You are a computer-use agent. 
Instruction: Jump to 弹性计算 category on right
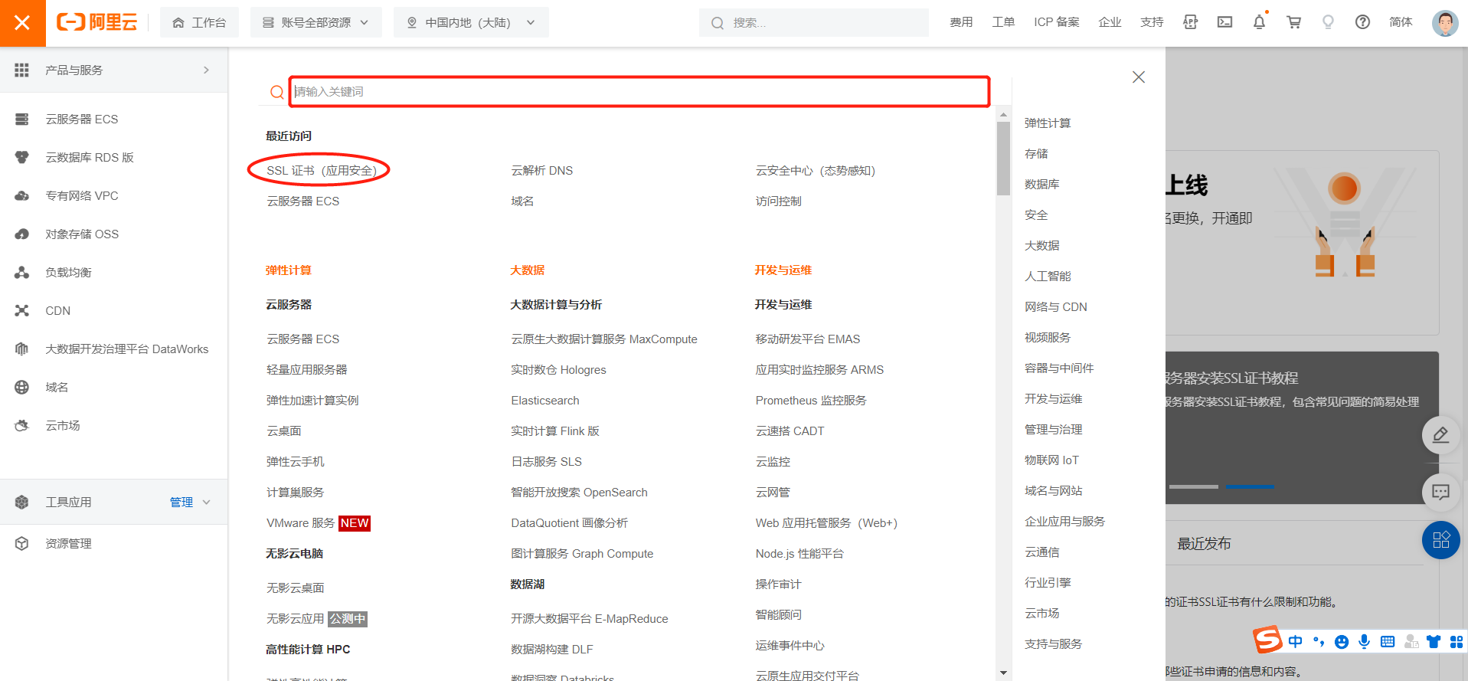1048,123
